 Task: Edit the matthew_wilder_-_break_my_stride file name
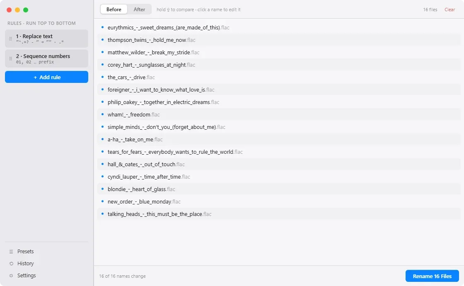(153, 52)
